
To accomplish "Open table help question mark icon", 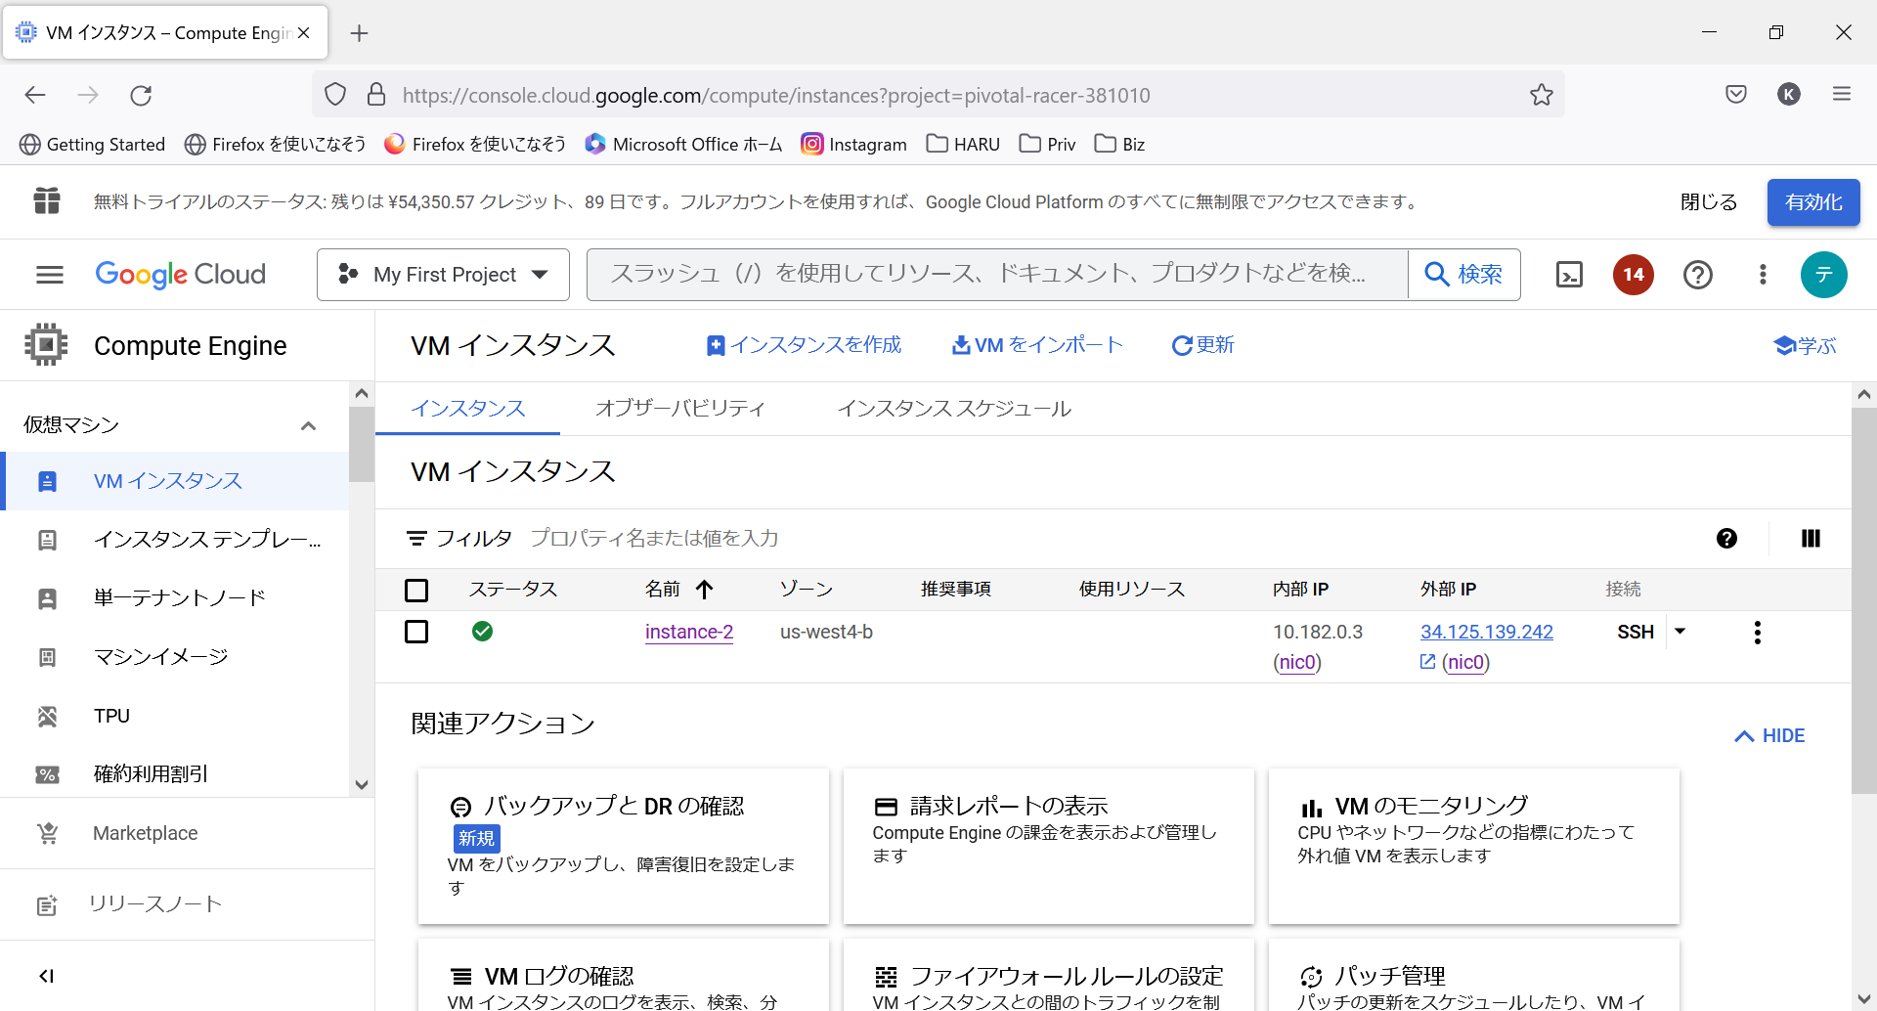I will [1726, 538].
